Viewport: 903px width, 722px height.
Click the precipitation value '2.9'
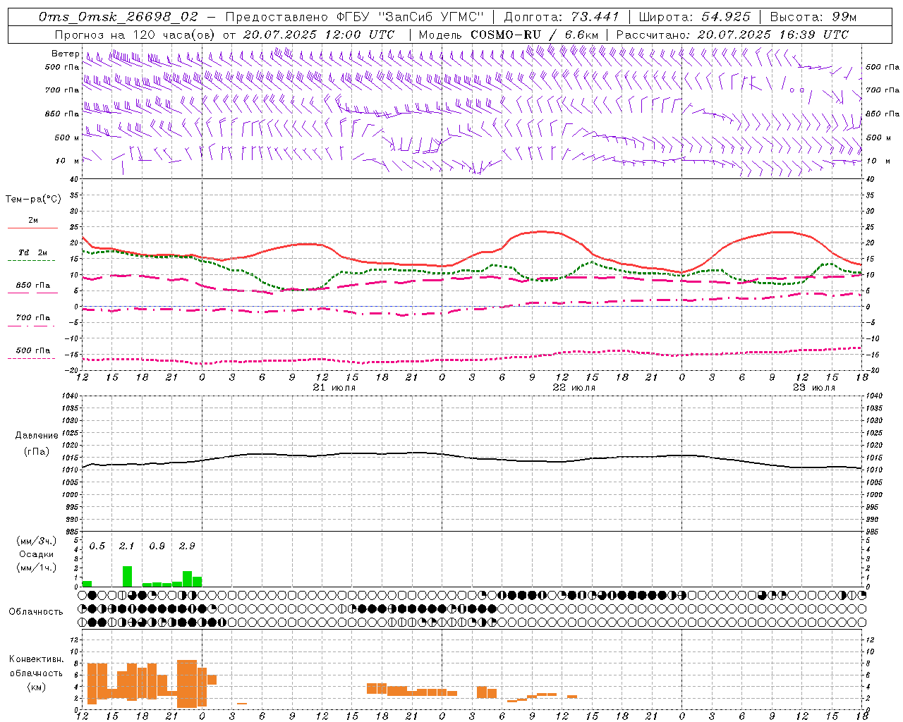coord(187,546)
